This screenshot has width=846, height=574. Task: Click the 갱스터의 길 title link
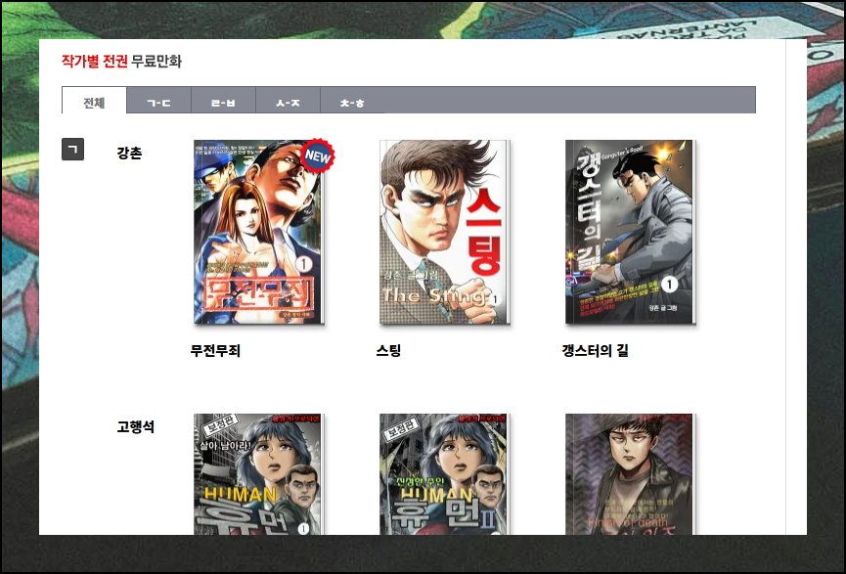[595, 351]
